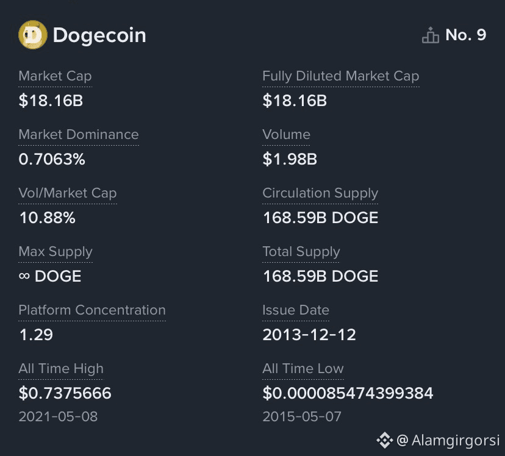Expand the Platform Concentration details
Screen dimensions: 505x456
coord(92,310)
